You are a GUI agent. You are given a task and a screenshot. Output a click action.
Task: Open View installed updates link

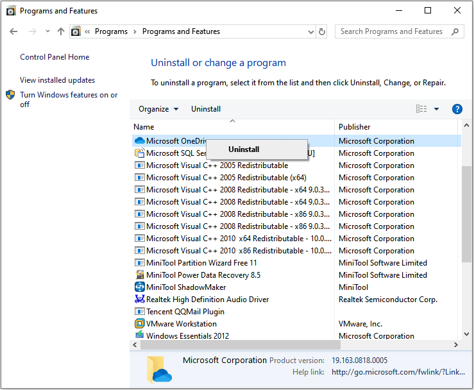[x=57, y=80]
